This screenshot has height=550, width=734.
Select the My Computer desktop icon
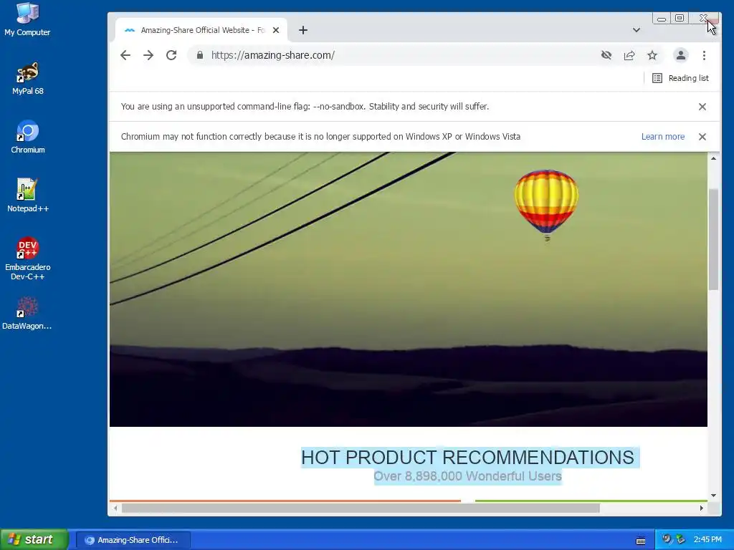[x=27, y=19]
